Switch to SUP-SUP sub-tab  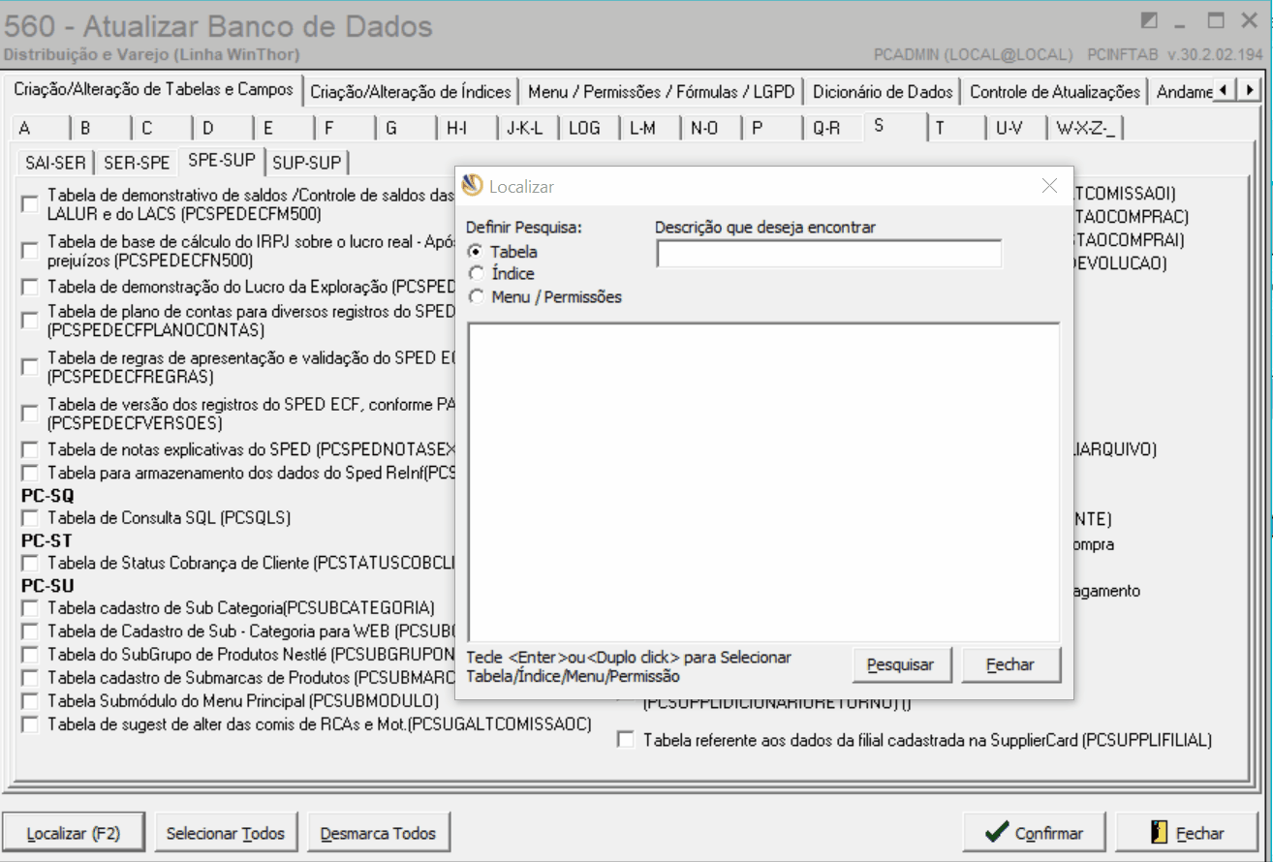pyautogui.click(x=307, y=162)
